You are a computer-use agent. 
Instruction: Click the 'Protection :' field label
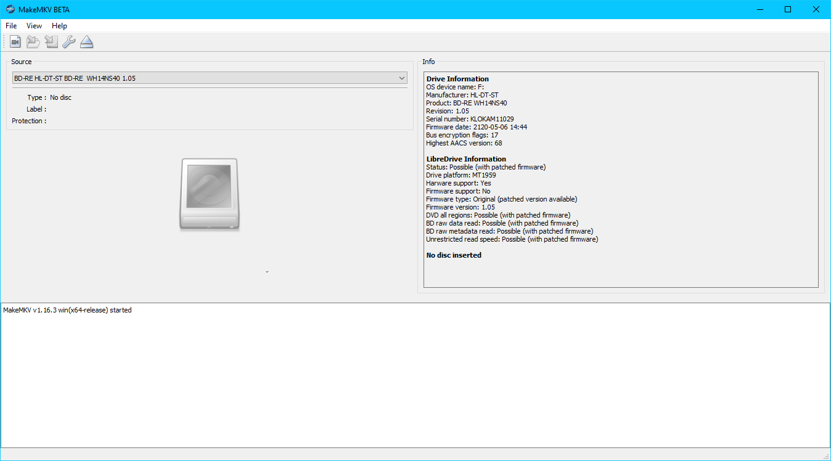[x=29, y=121]
